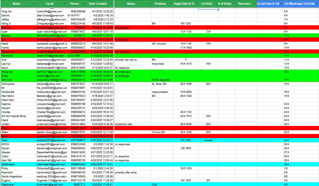Open the # of Visits filter dropdown
This screenshot has width=319, height=186.
(233, 4)
